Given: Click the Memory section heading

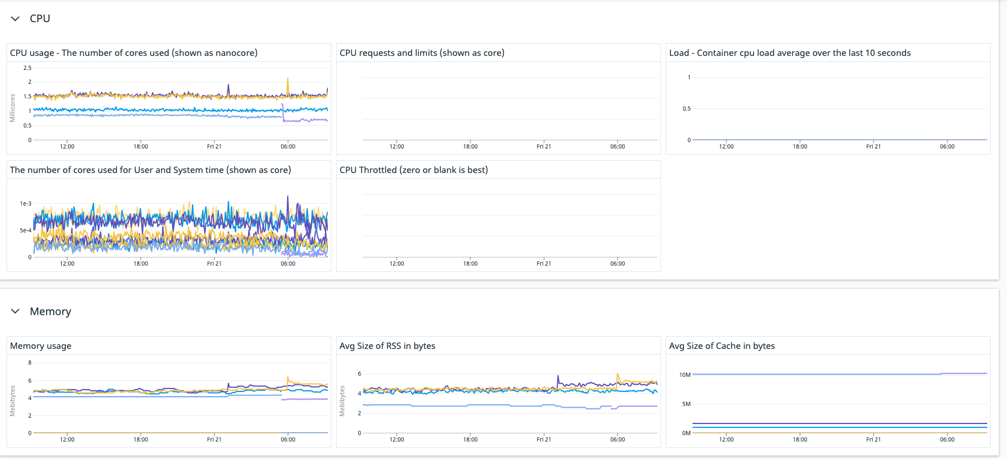Looking at the screenshot, I should (x=51, y=311).
